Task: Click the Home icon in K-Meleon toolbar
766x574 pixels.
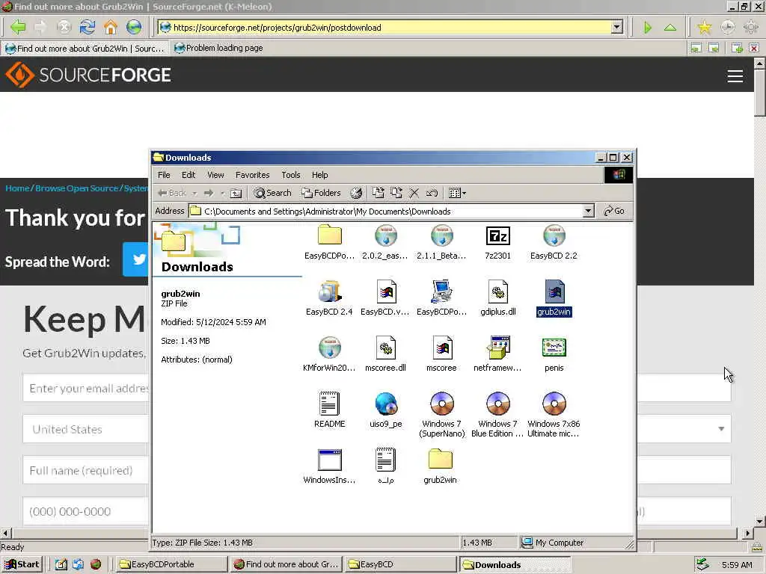Action: coord(111,27)
